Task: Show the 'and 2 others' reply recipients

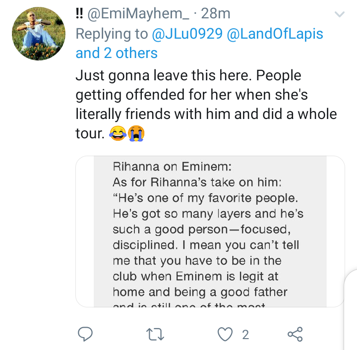Action: (x=117, y=53)
